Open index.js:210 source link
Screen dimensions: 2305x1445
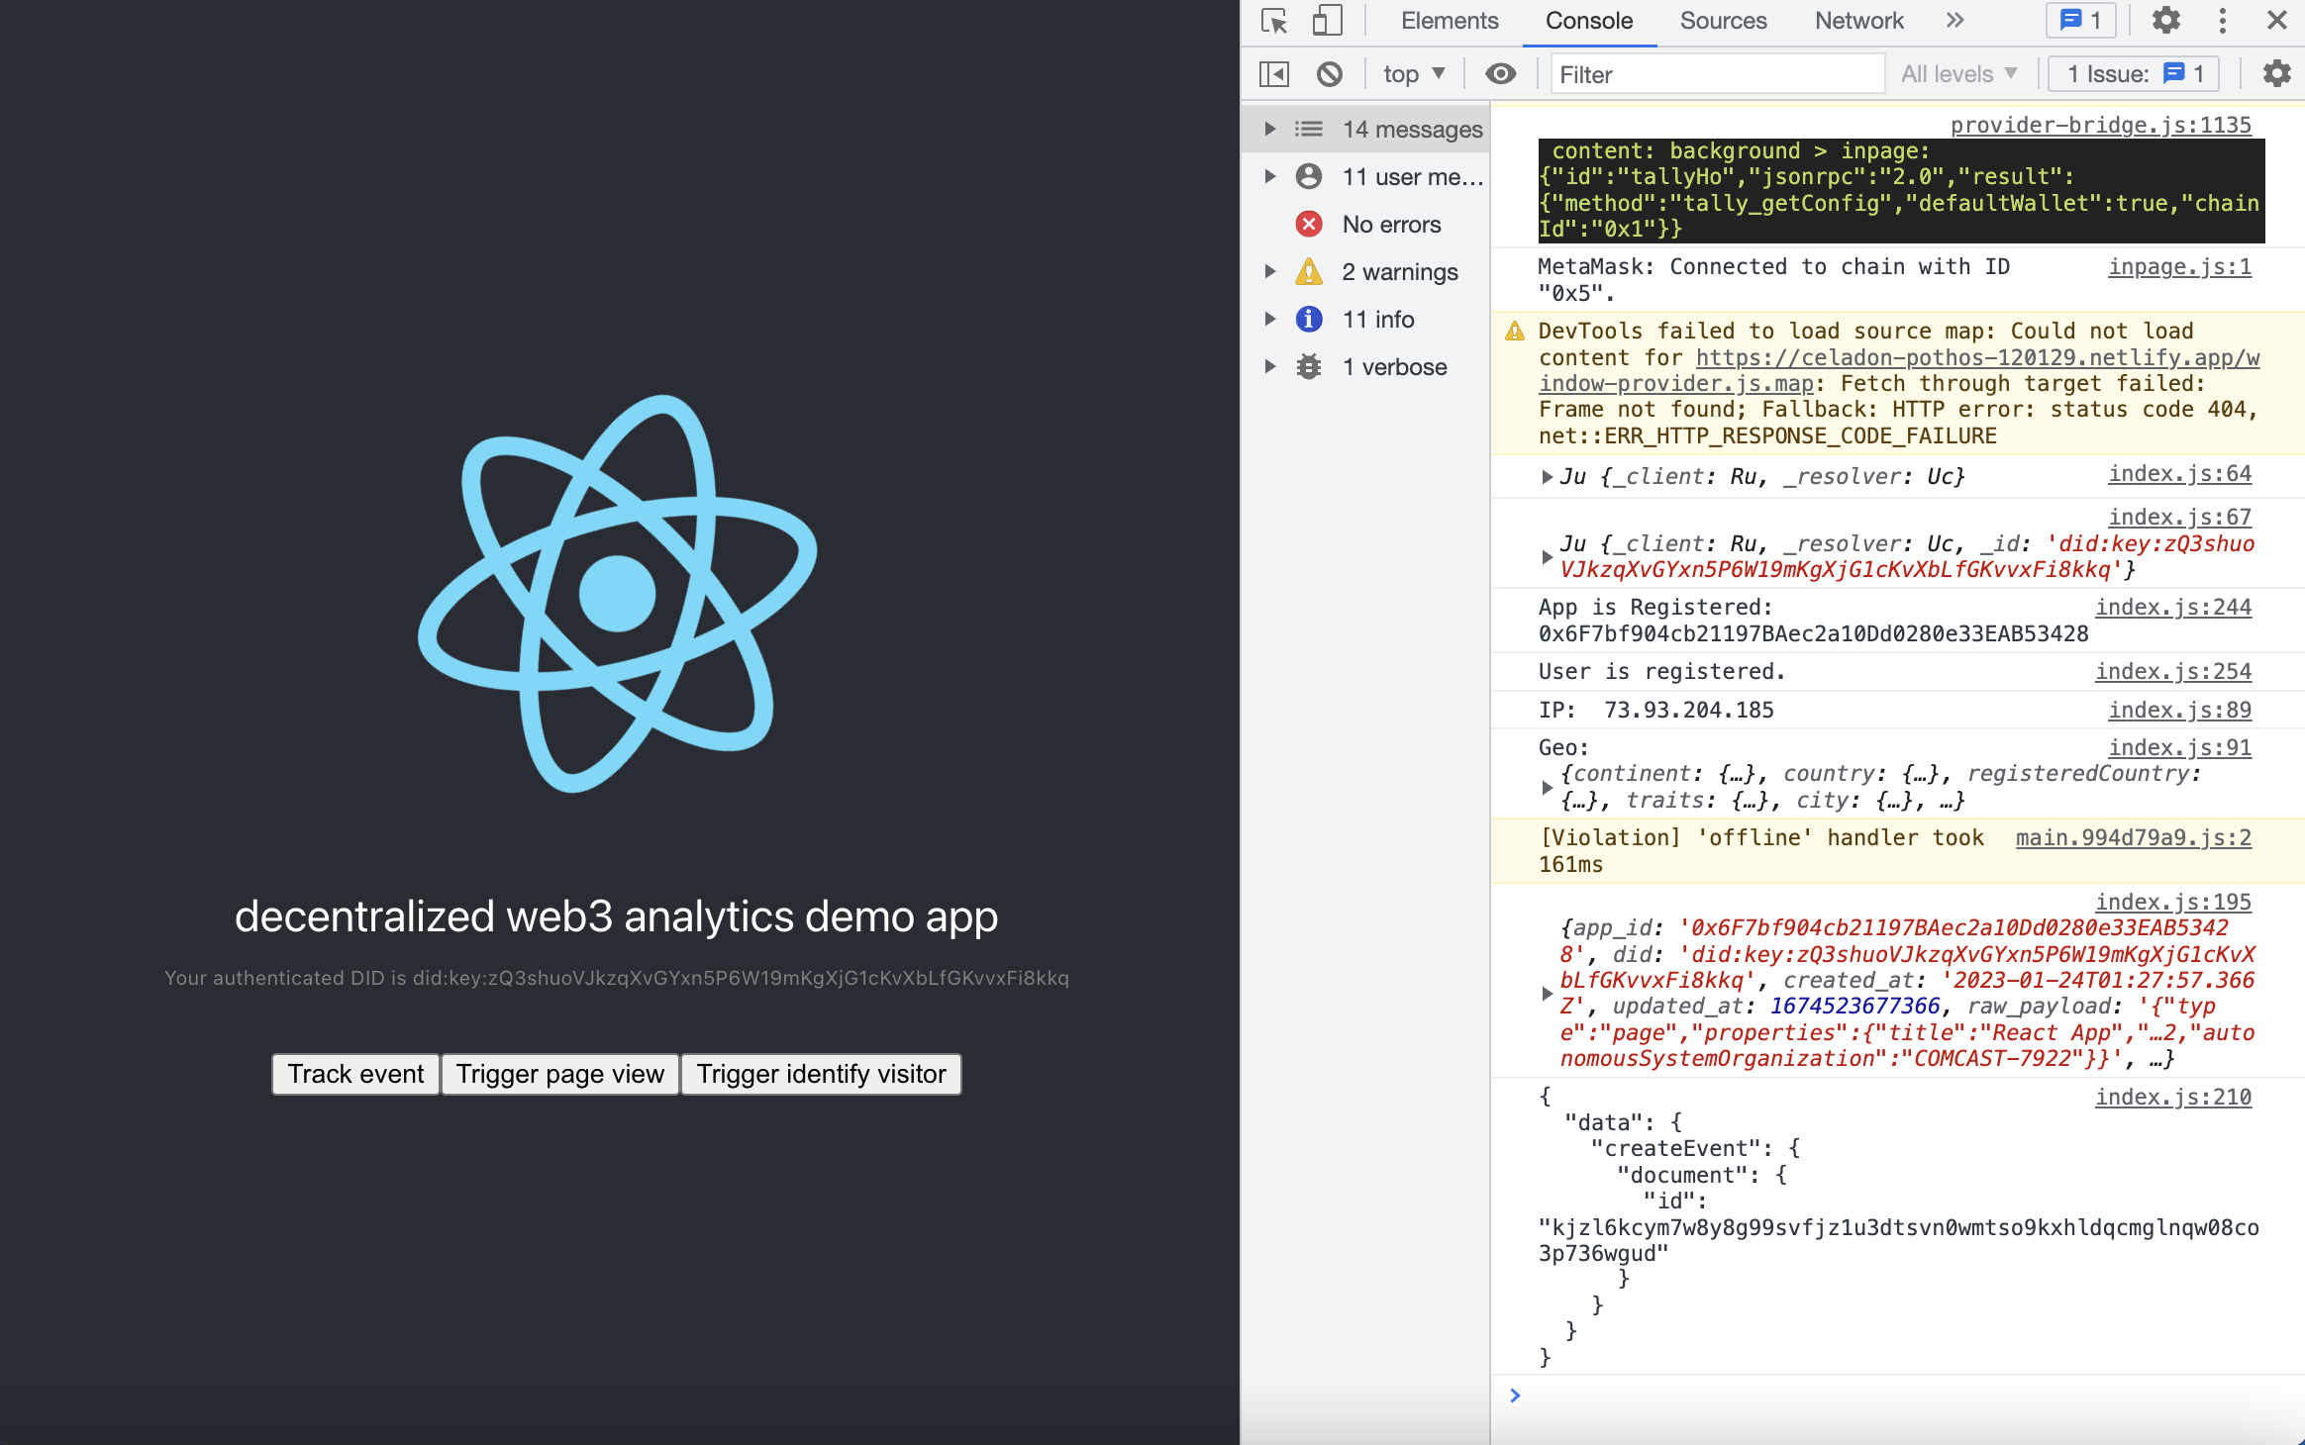2173,1098
